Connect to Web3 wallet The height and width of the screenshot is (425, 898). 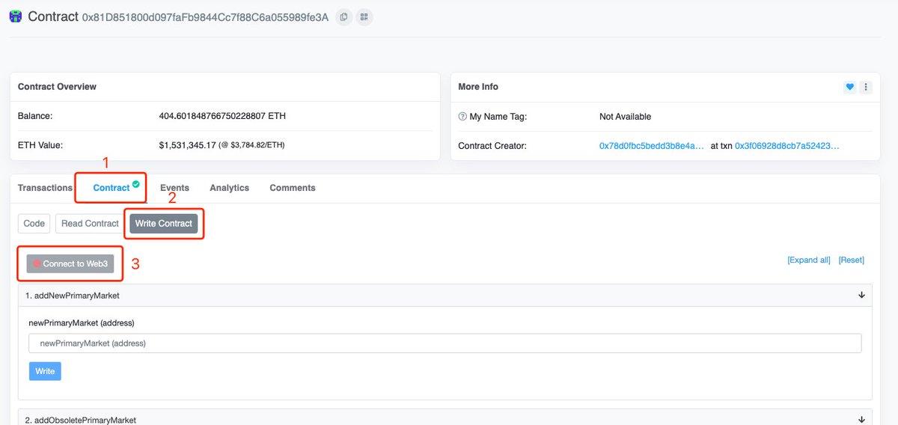(x=70, y=263)
